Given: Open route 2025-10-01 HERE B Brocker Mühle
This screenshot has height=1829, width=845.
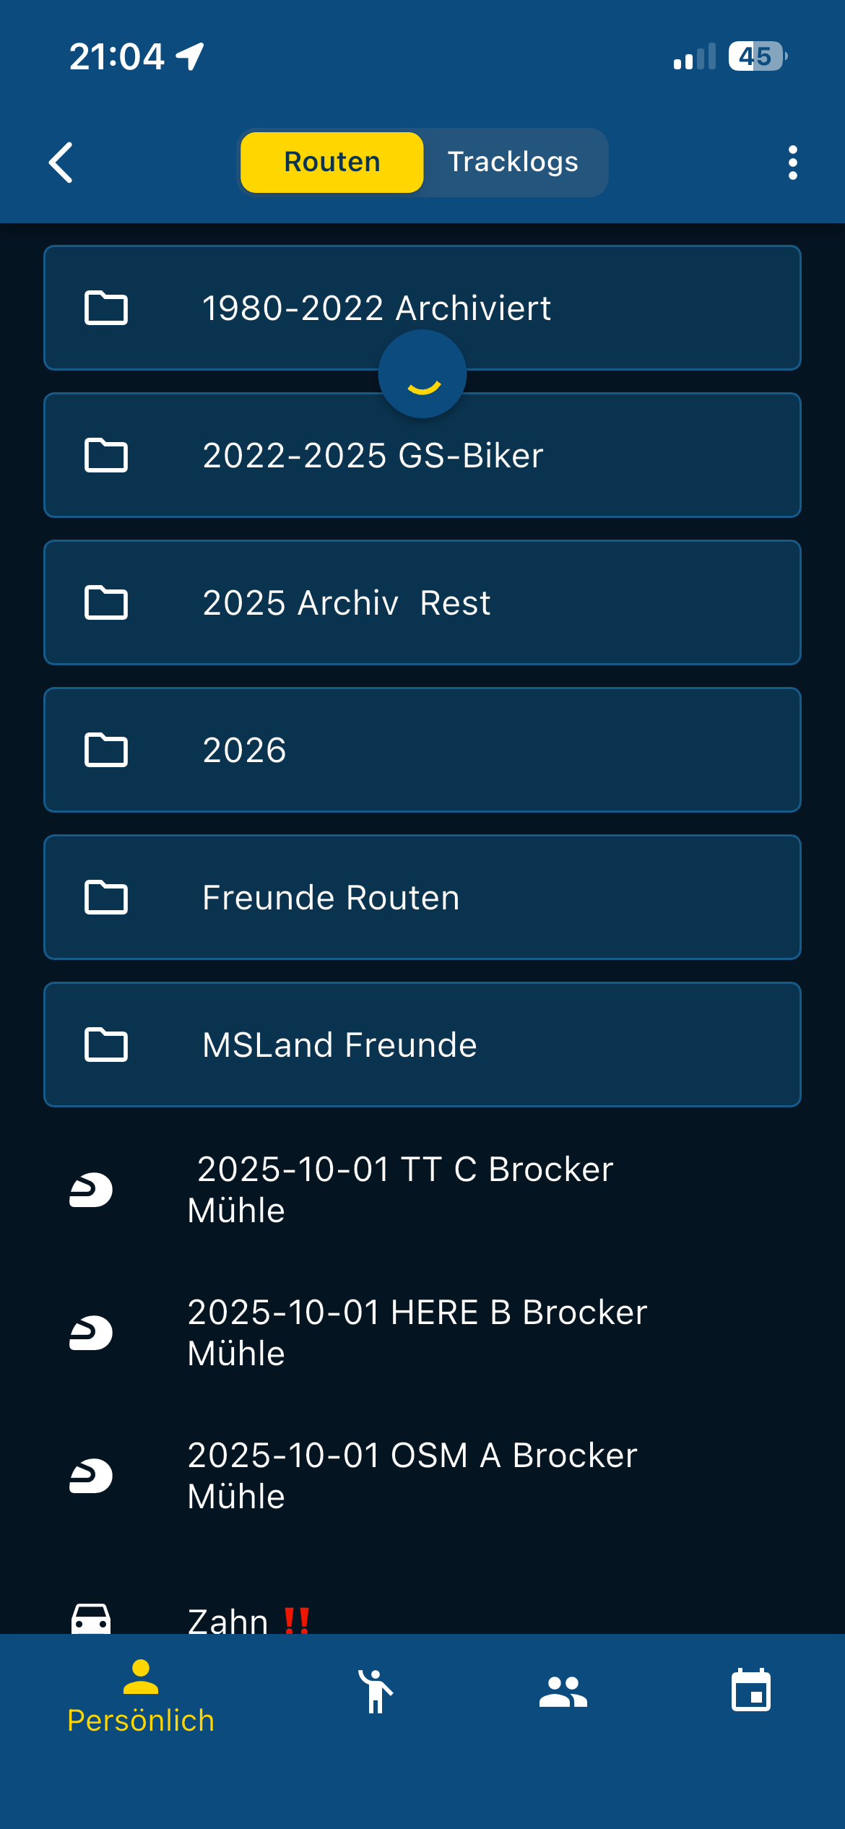Looking at the screenshot, I should pos(417,1333).
